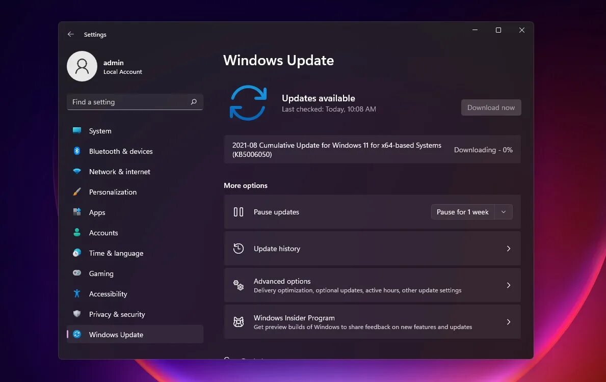Open Apps settings category
The image size is (606, 382).
(x=135, y=212)
